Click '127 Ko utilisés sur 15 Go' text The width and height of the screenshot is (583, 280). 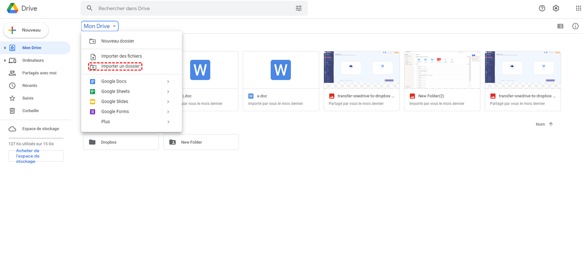coord(31,144)
